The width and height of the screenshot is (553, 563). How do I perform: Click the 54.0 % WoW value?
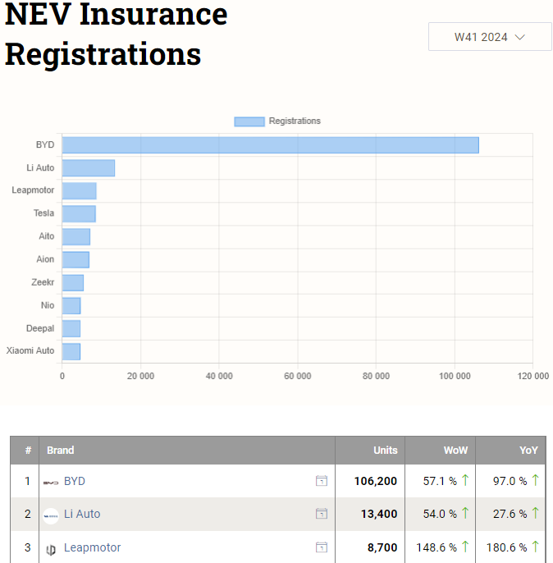[x=440, y=514]
